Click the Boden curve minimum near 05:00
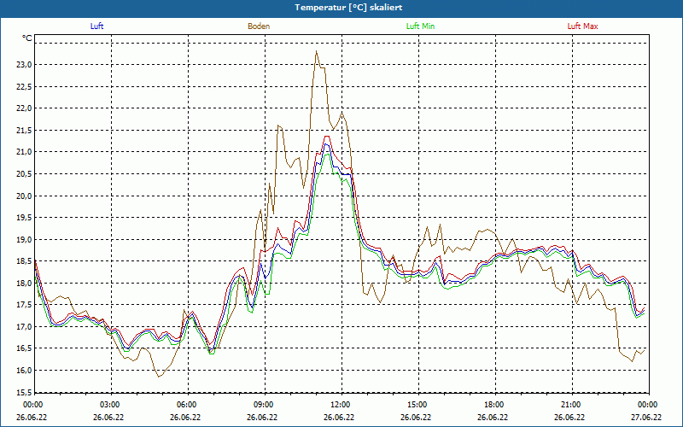The height and width of the screenshot is (427, 683). click(x=159, y=377)
